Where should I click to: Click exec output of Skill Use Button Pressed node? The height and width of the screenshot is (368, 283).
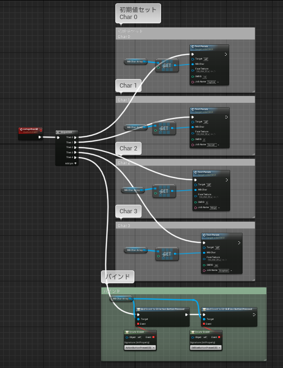(254, 315)
